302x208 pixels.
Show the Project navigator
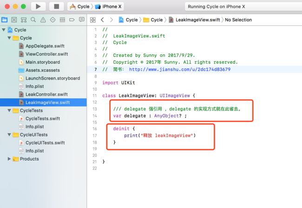click(x=5, y=20)
